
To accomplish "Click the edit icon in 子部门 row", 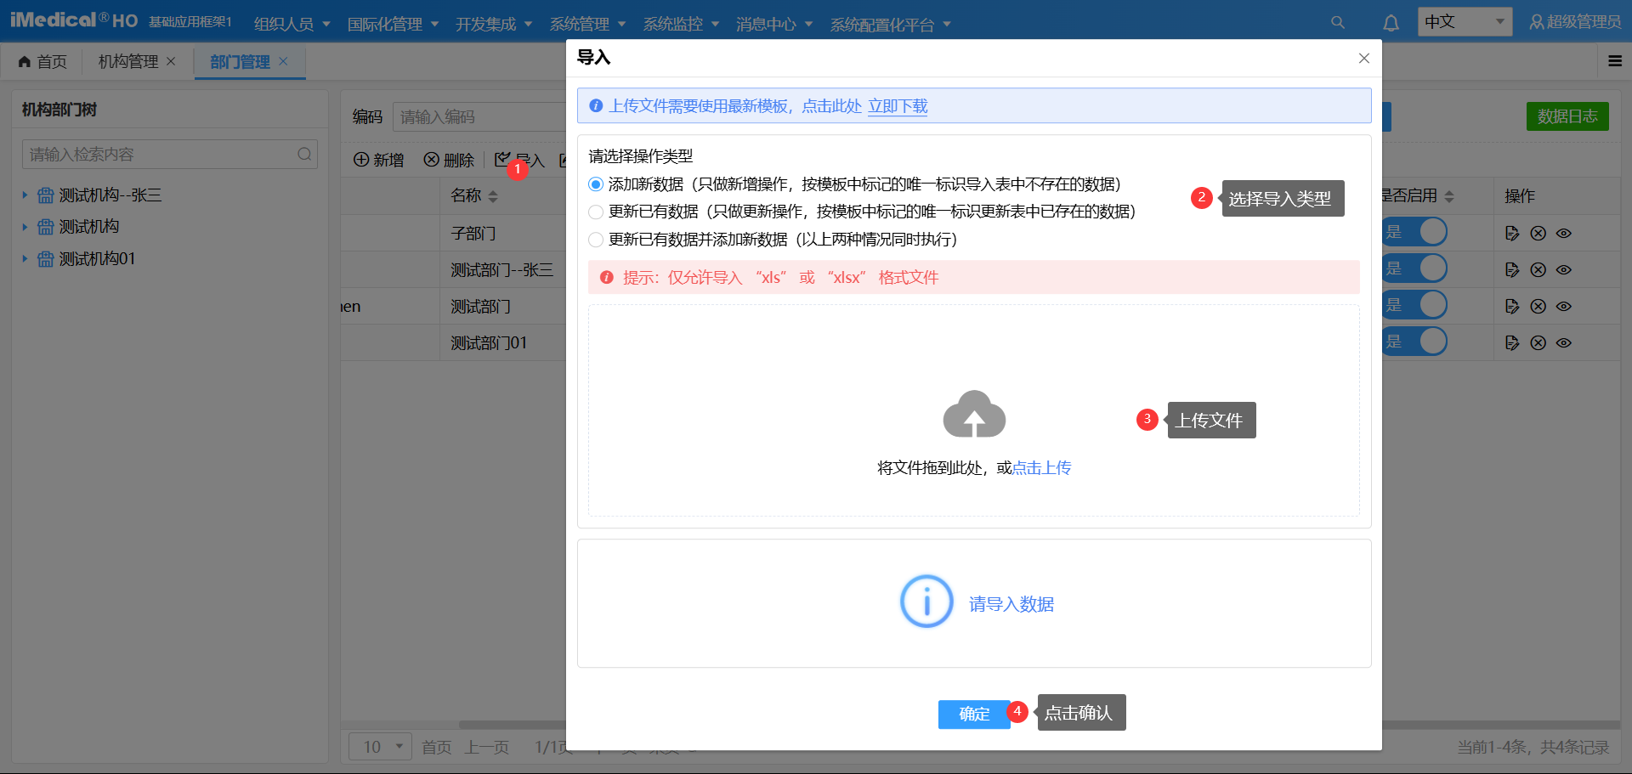I will click(x=1511, y=233).
